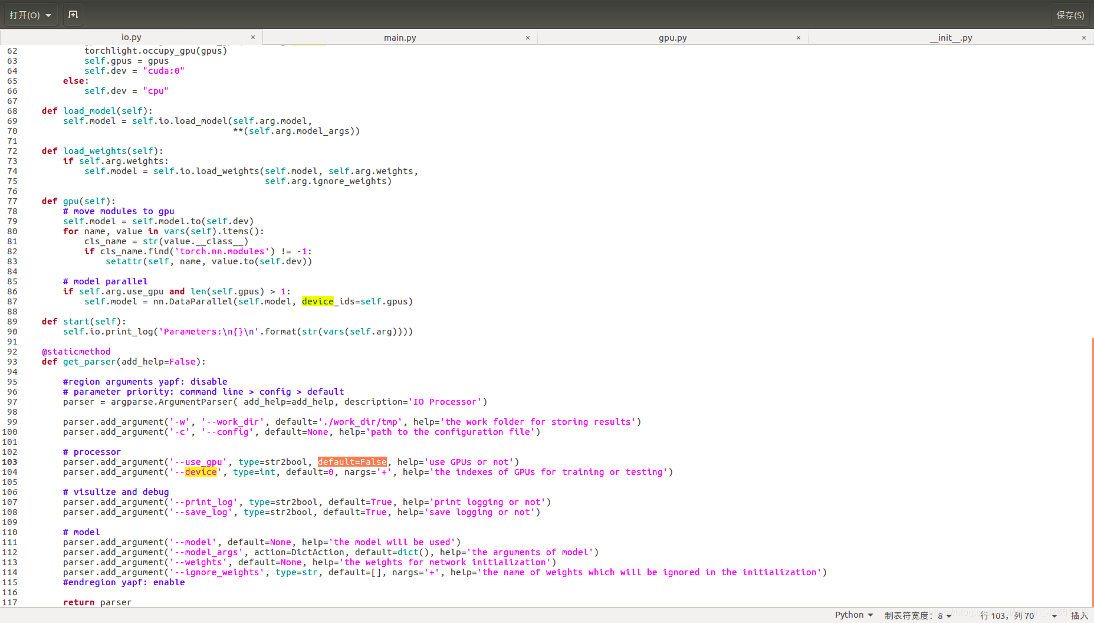Close the main.py tab with its × icon
Image resolution: width=1094 pixels, height=623 pixels.
(528, 37)
